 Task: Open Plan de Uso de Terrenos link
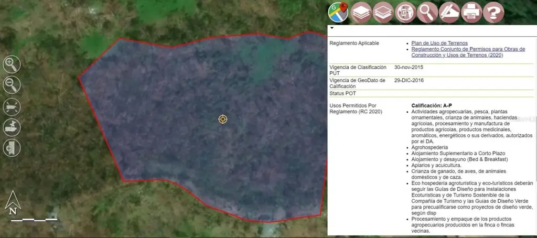pos(439,43)
